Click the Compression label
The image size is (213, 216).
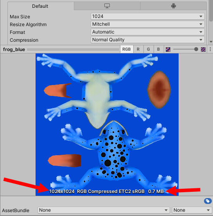click(x=24, y=40)
